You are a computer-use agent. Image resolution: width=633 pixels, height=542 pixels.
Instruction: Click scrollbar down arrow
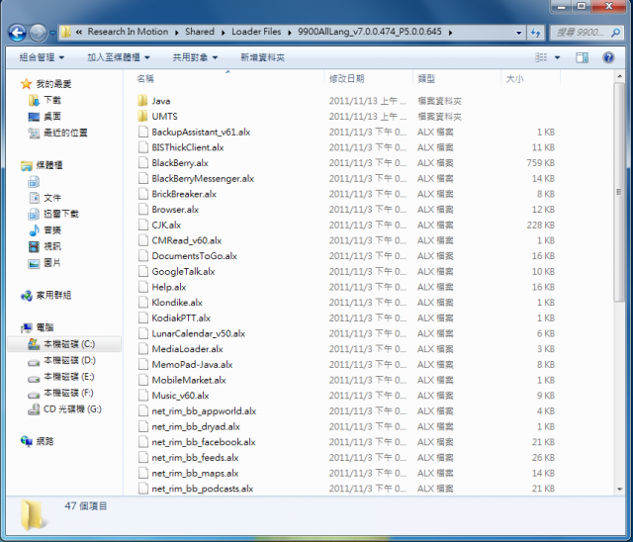619,490
